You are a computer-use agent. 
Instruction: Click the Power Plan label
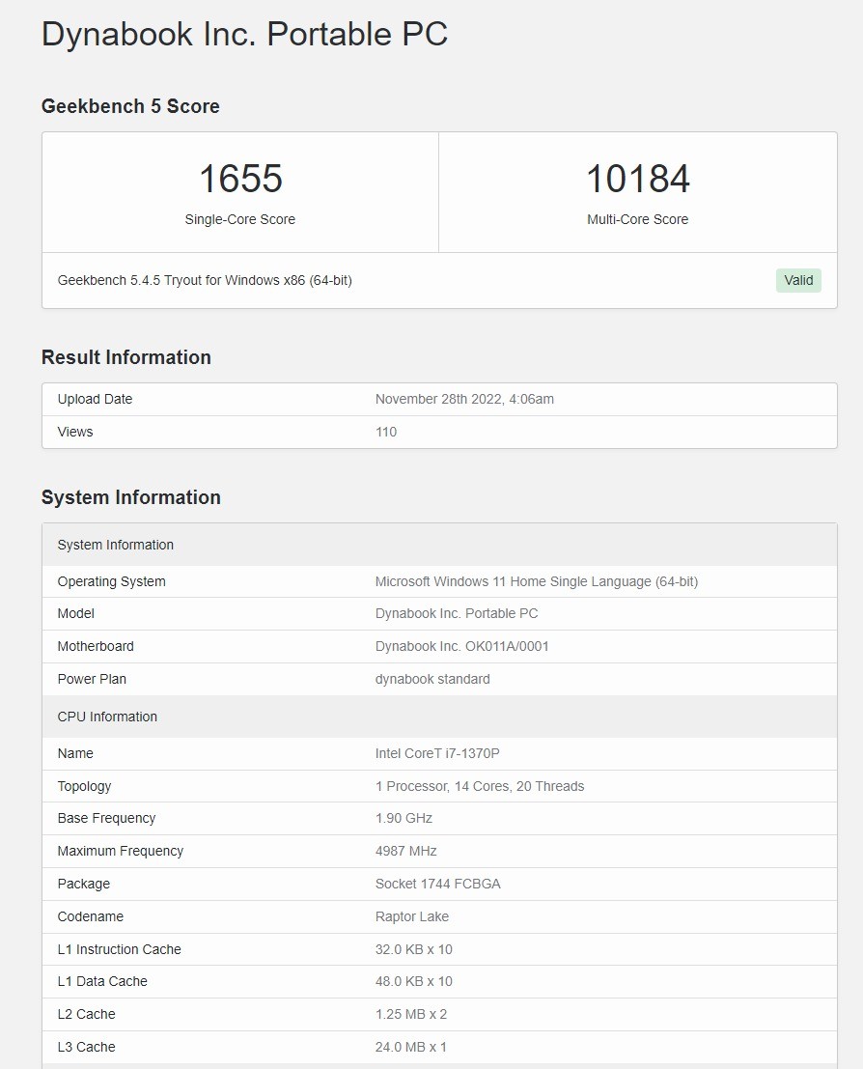pyautogui.click(x=92, y=679)
